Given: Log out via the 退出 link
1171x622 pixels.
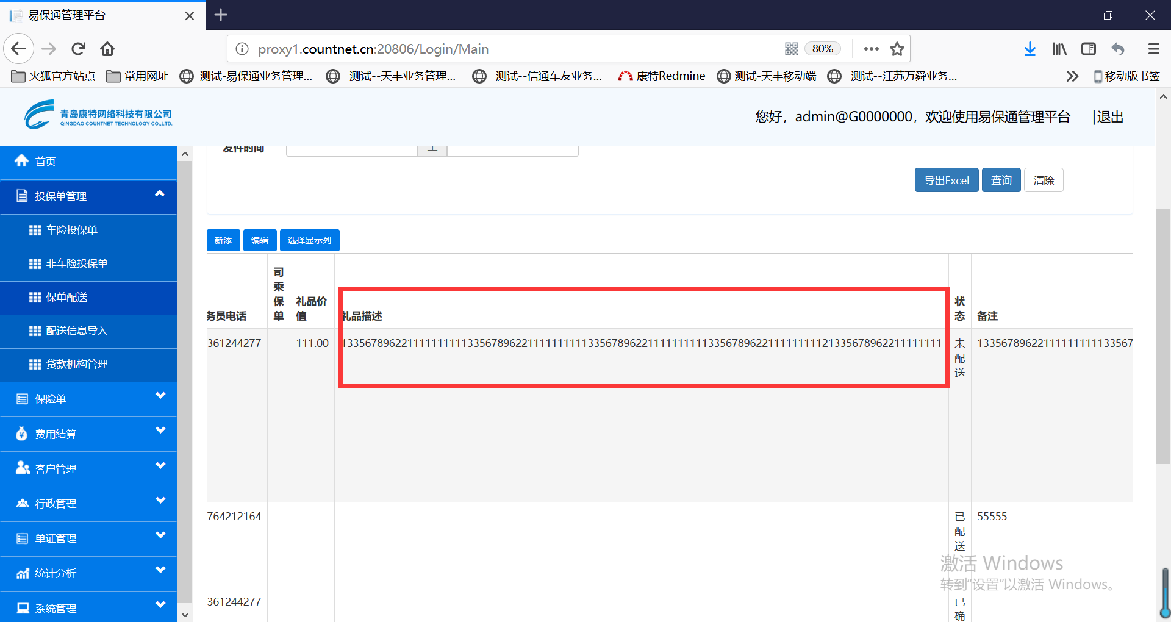Looking at the screenshot, I should [x=1110, y=117].
